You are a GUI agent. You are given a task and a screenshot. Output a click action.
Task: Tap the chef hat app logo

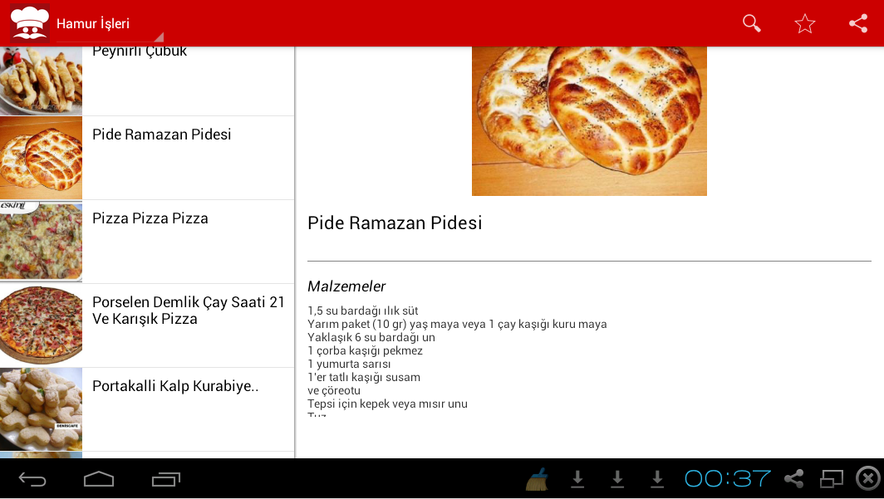click(30, 23)
